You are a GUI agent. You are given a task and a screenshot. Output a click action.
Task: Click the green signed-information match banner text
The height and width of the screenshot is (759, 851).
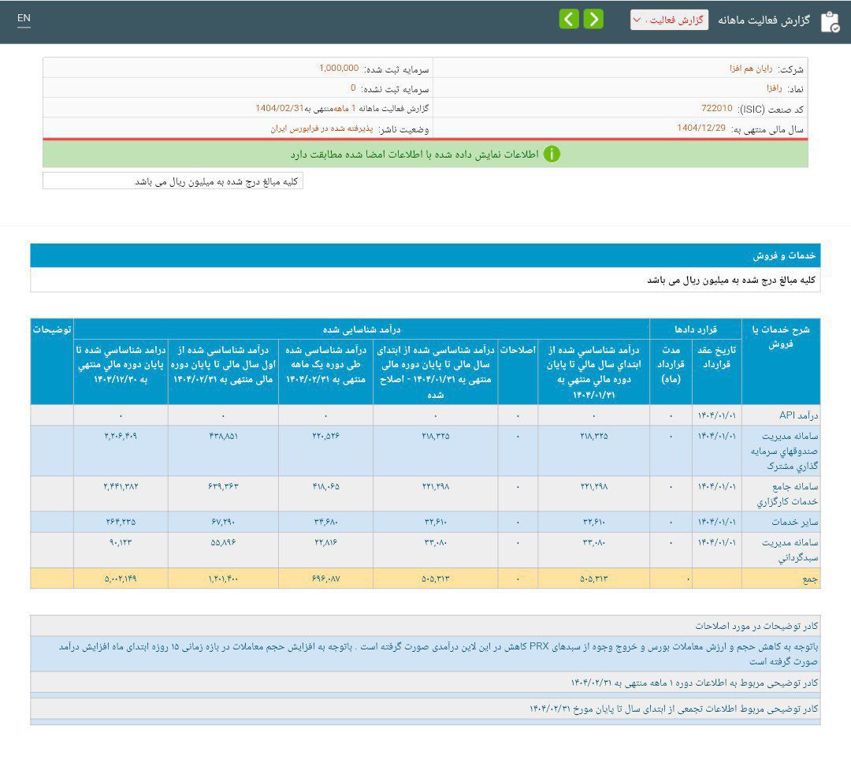point(414,154)
